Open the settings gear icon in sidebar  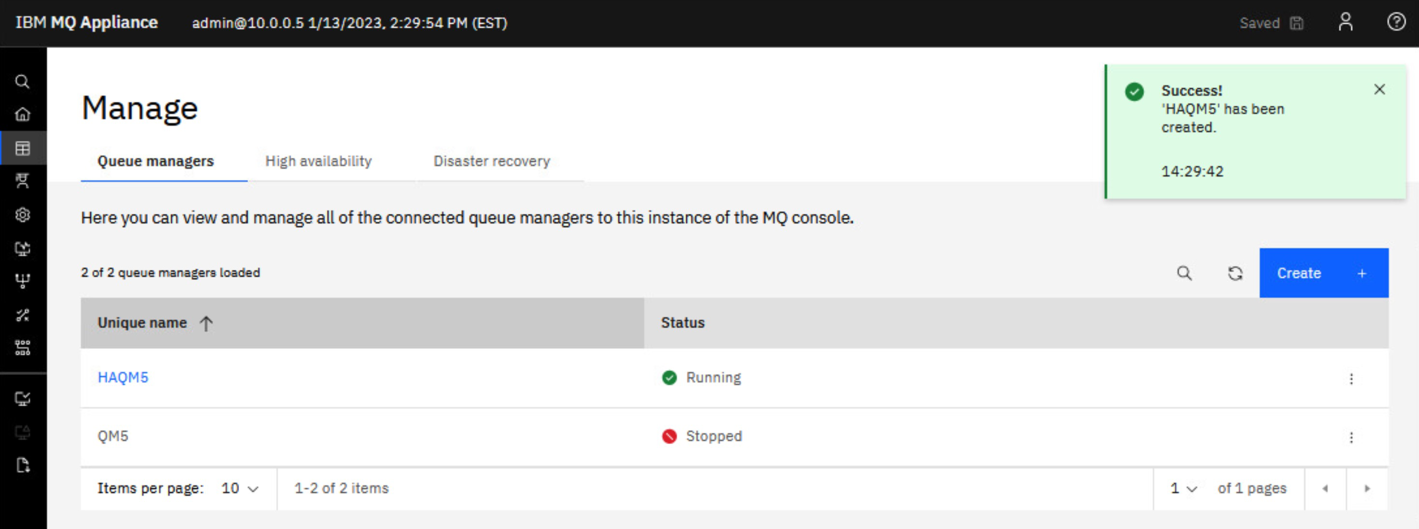pos(22,215)
